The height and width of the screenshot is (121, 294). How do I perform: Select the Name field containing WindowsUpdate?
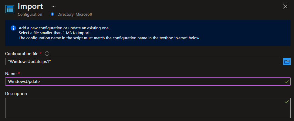coord(143,82)
